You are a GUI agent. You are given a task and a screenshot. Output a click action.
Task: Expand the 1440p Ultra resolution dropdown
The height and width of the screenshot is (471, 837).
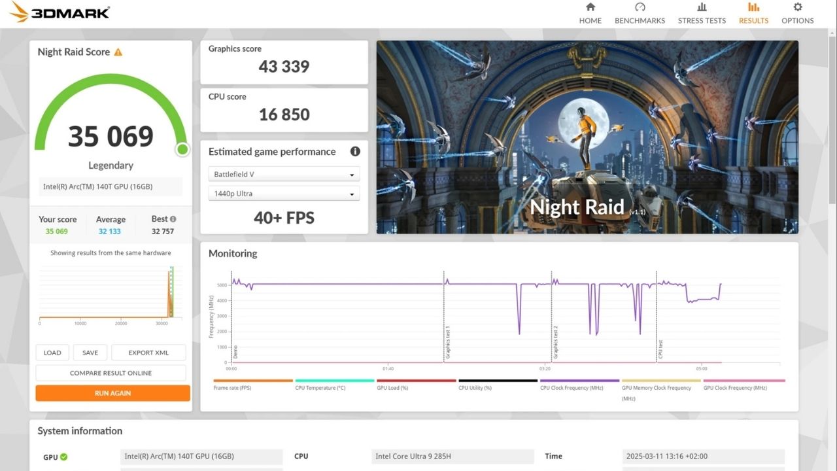[284, 194]
